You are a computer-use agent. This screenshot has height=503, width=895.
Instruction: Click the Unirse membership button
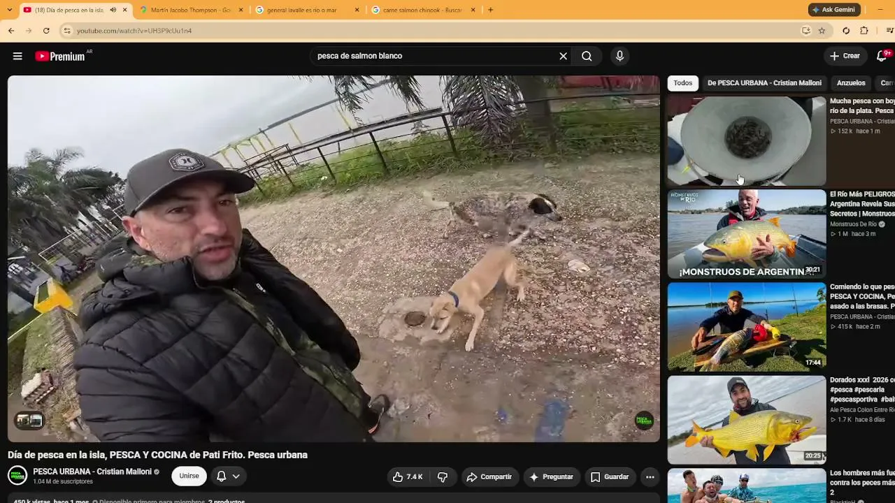[189, 476]
